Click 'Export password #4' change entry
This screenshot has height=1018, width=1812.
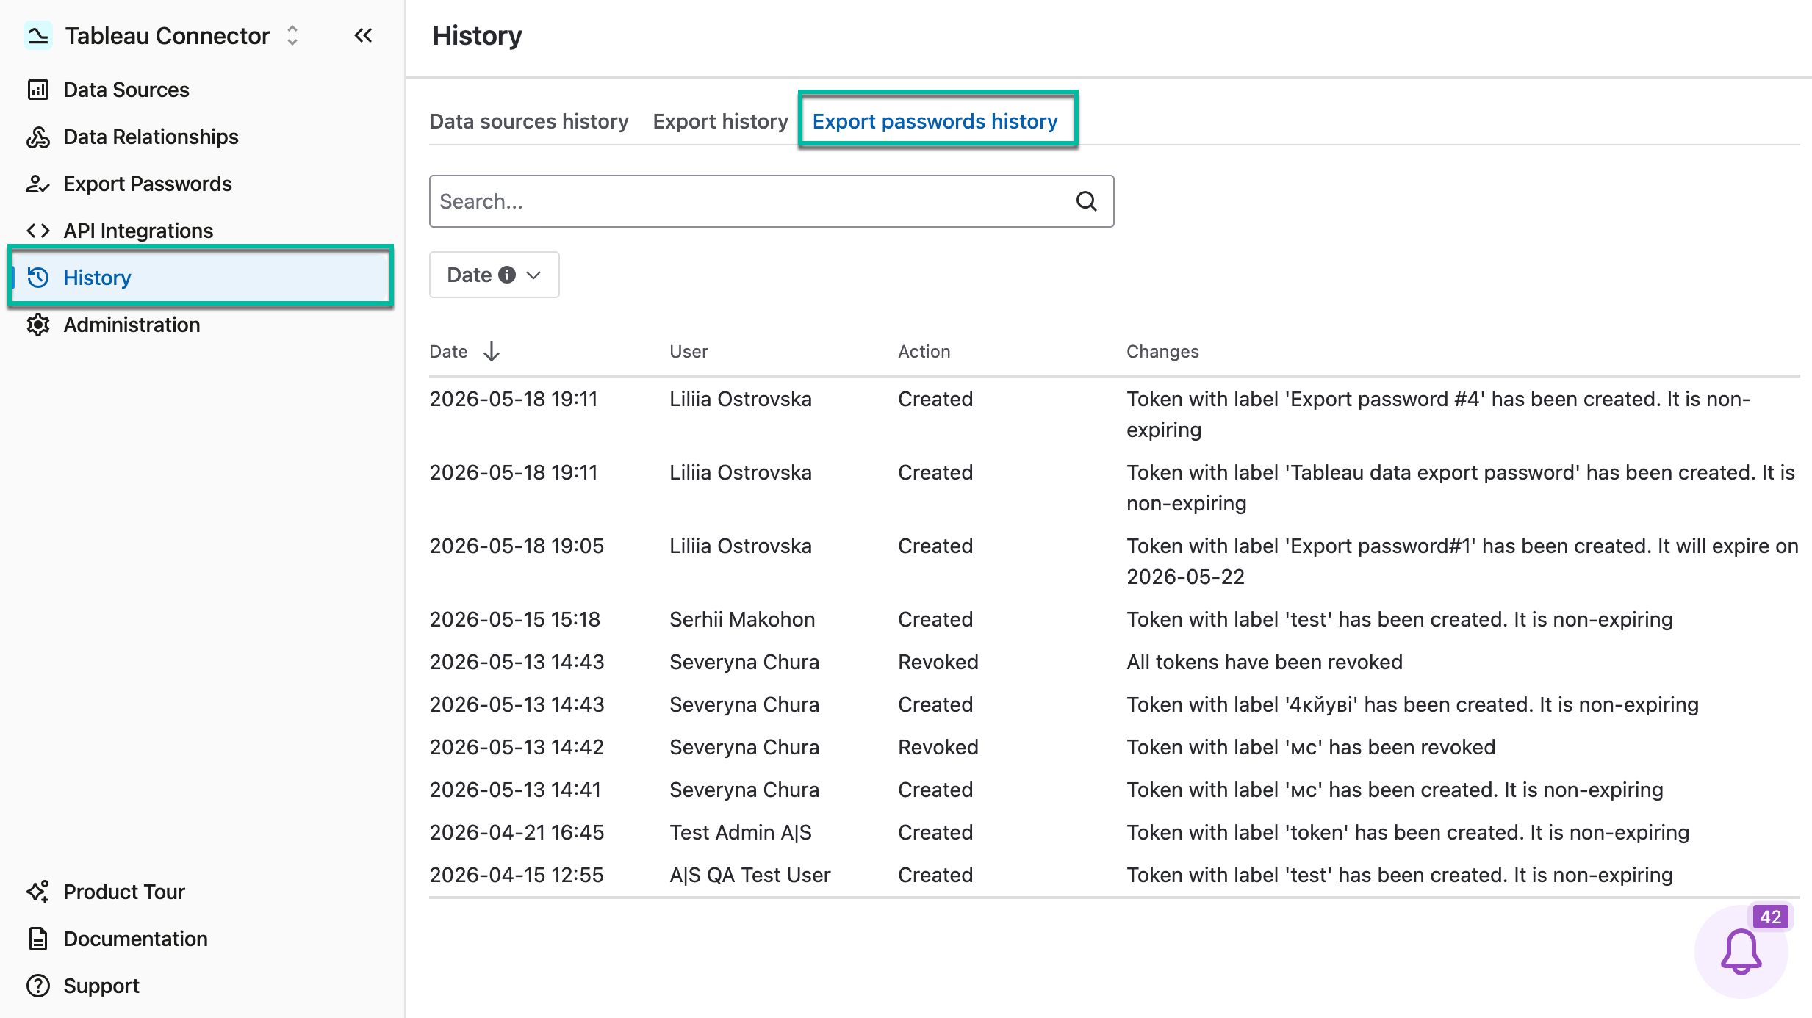click(1439, 414)
